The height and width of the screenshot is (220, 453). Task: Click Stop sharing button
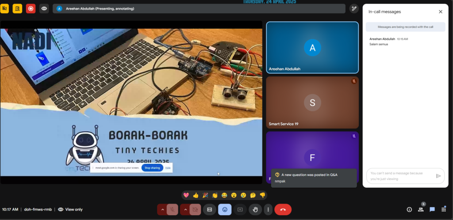click(x=152, y=168)
